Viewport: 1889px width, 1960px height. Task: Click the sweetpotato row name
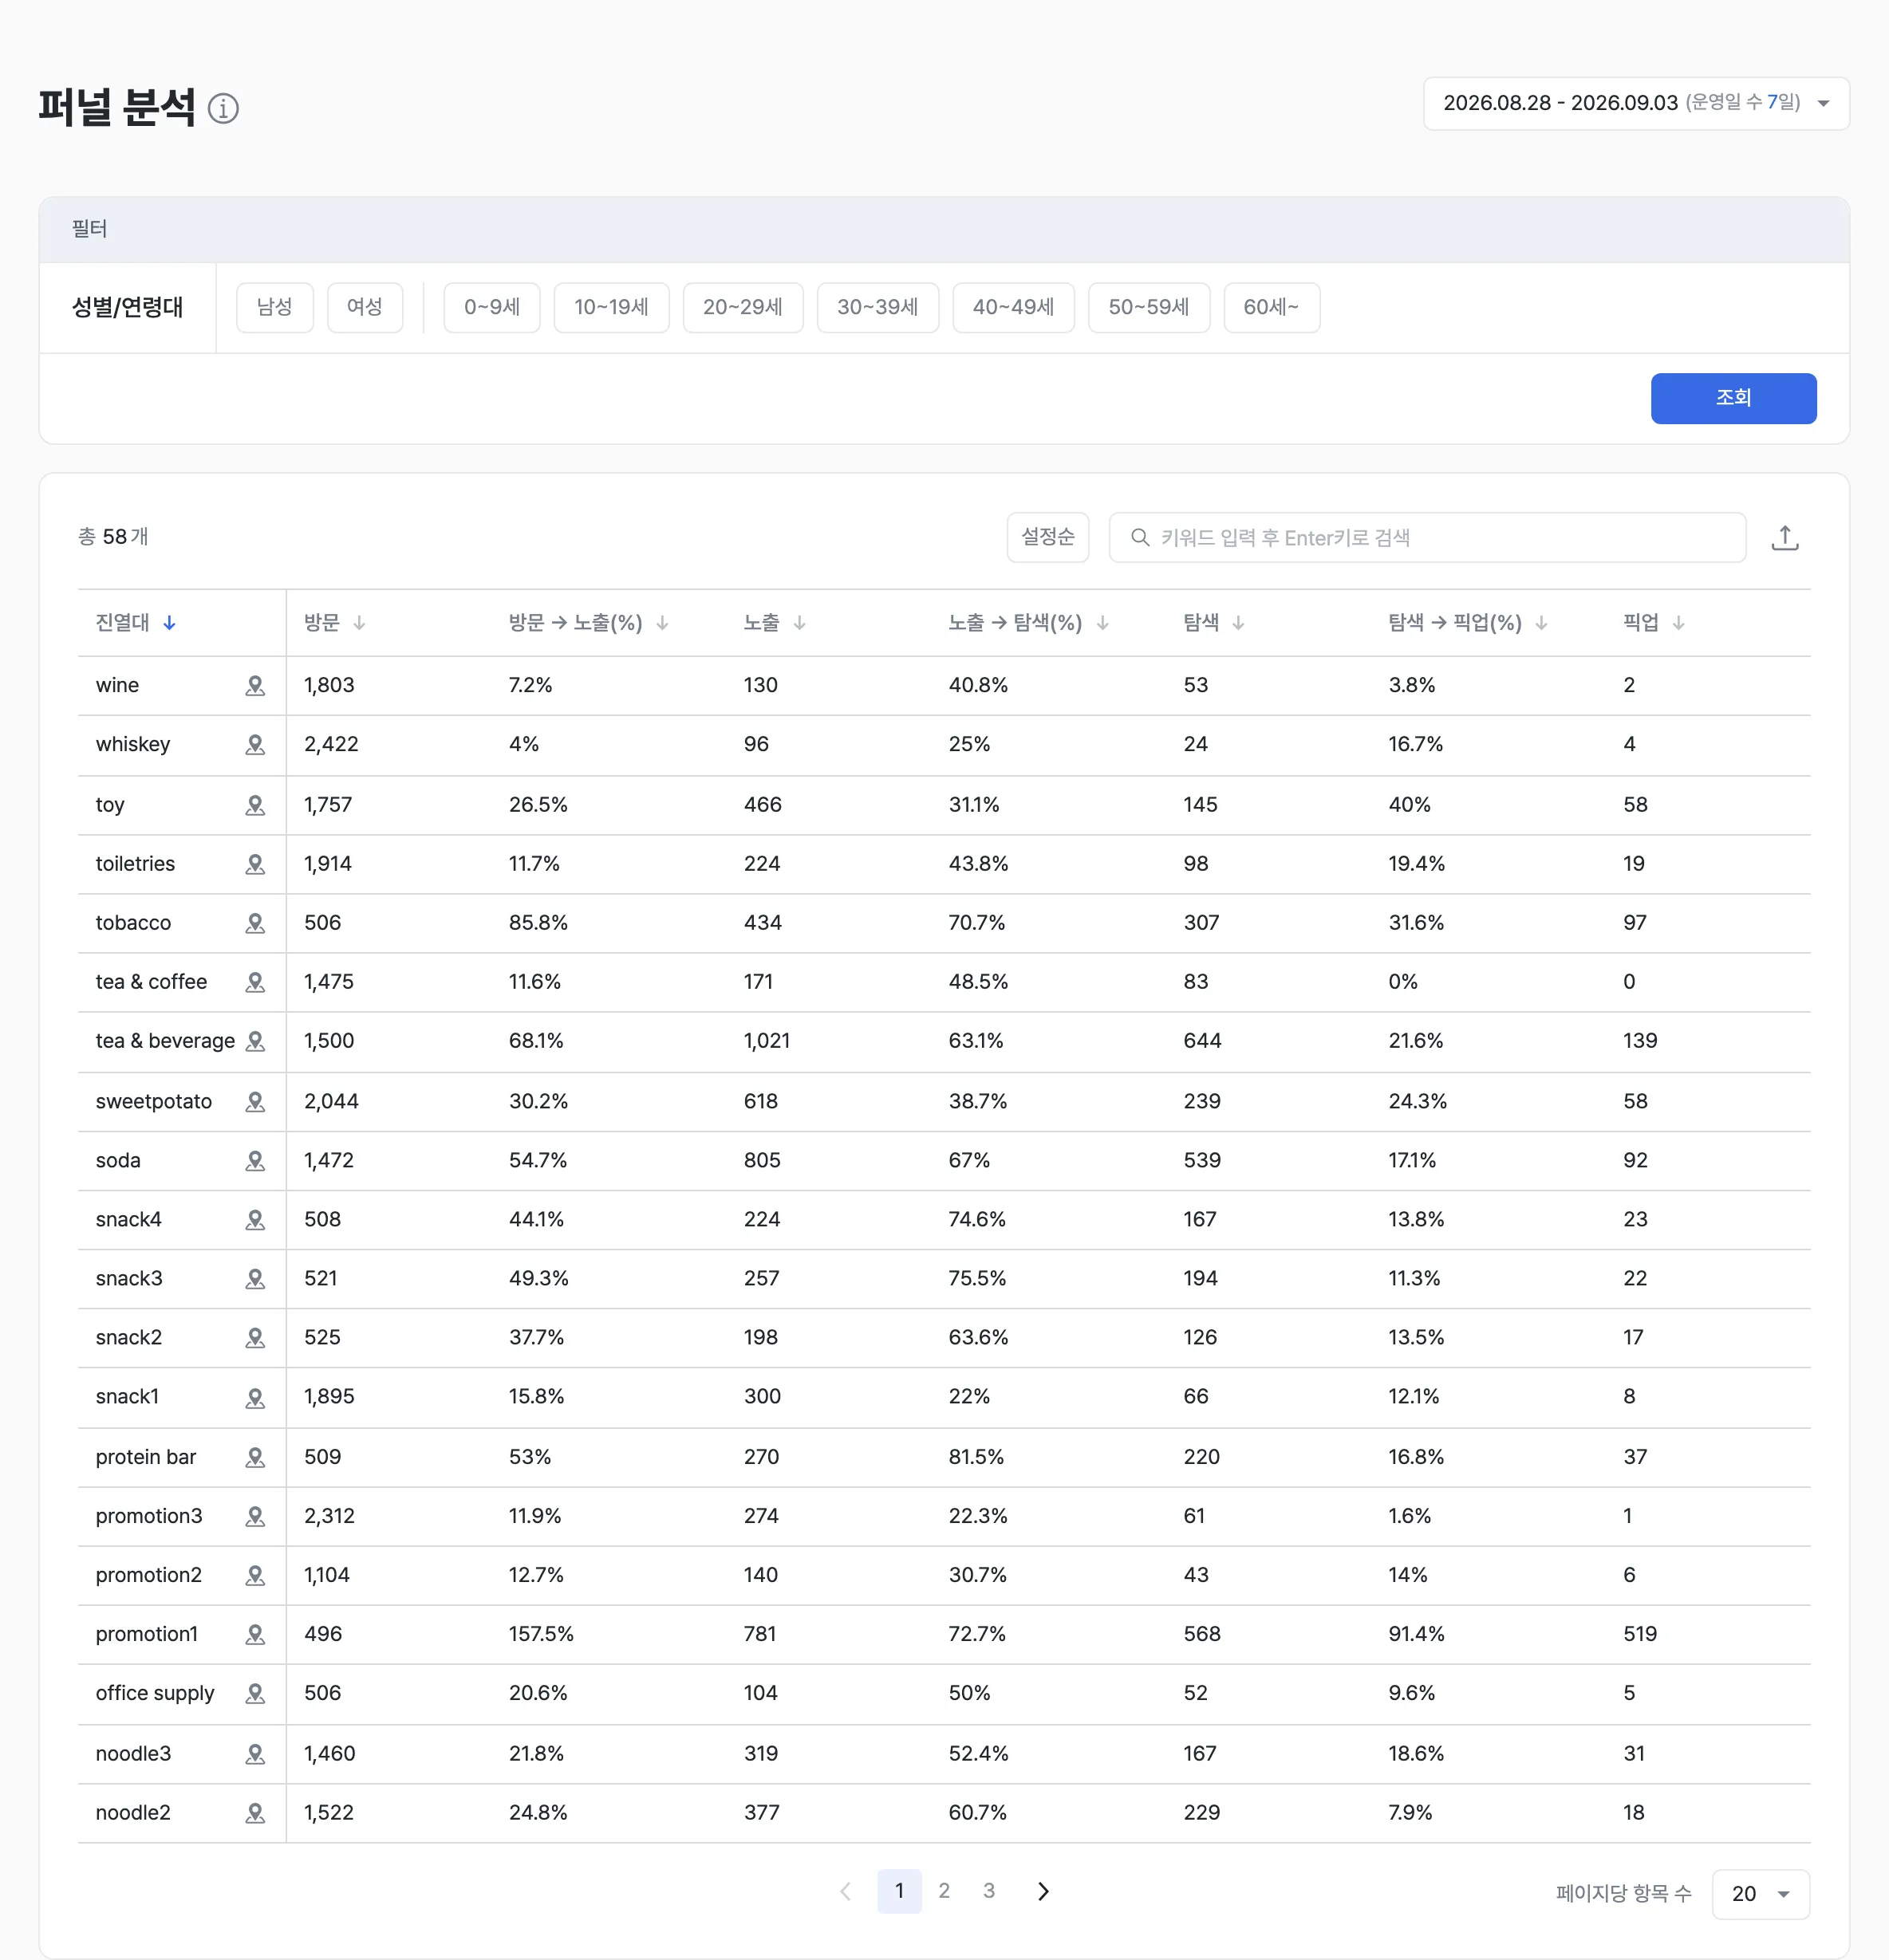(154, 1102)
